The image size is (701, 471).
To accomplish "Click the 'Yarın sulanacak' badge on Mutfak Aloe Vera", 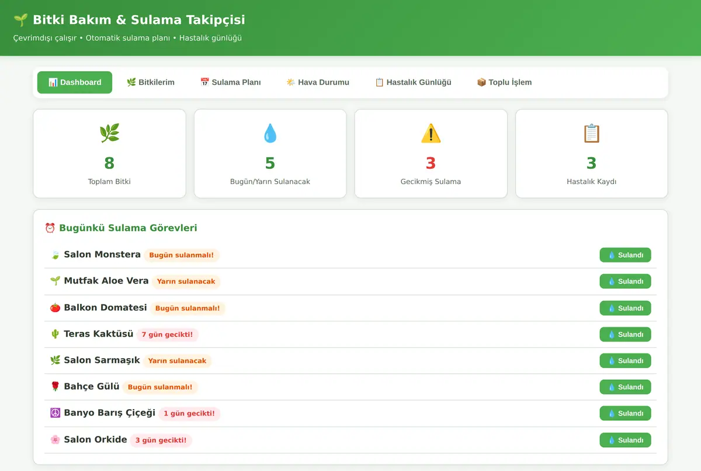I will [x=186, y=282].
